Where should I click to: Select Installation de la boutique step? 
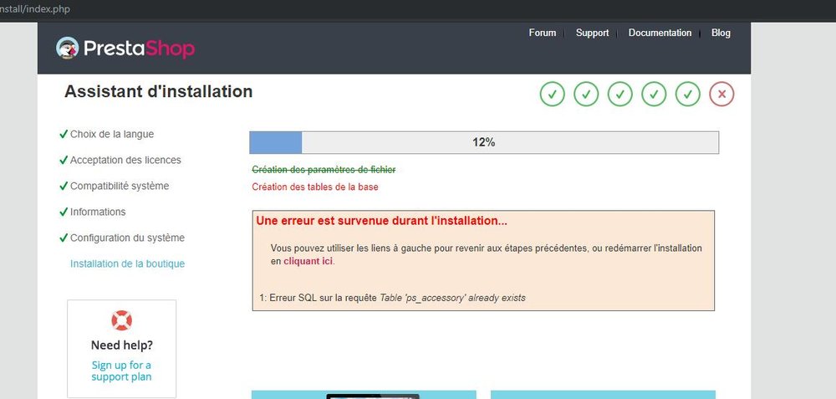[127, 264]
